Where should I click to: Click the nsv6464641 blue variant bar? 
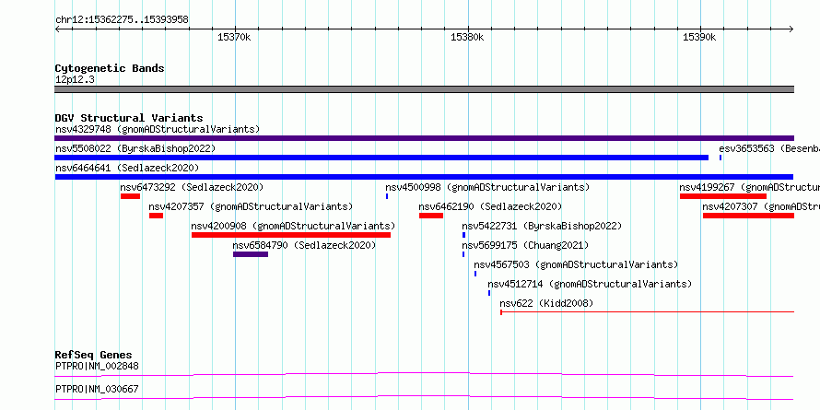coord(424,177)
